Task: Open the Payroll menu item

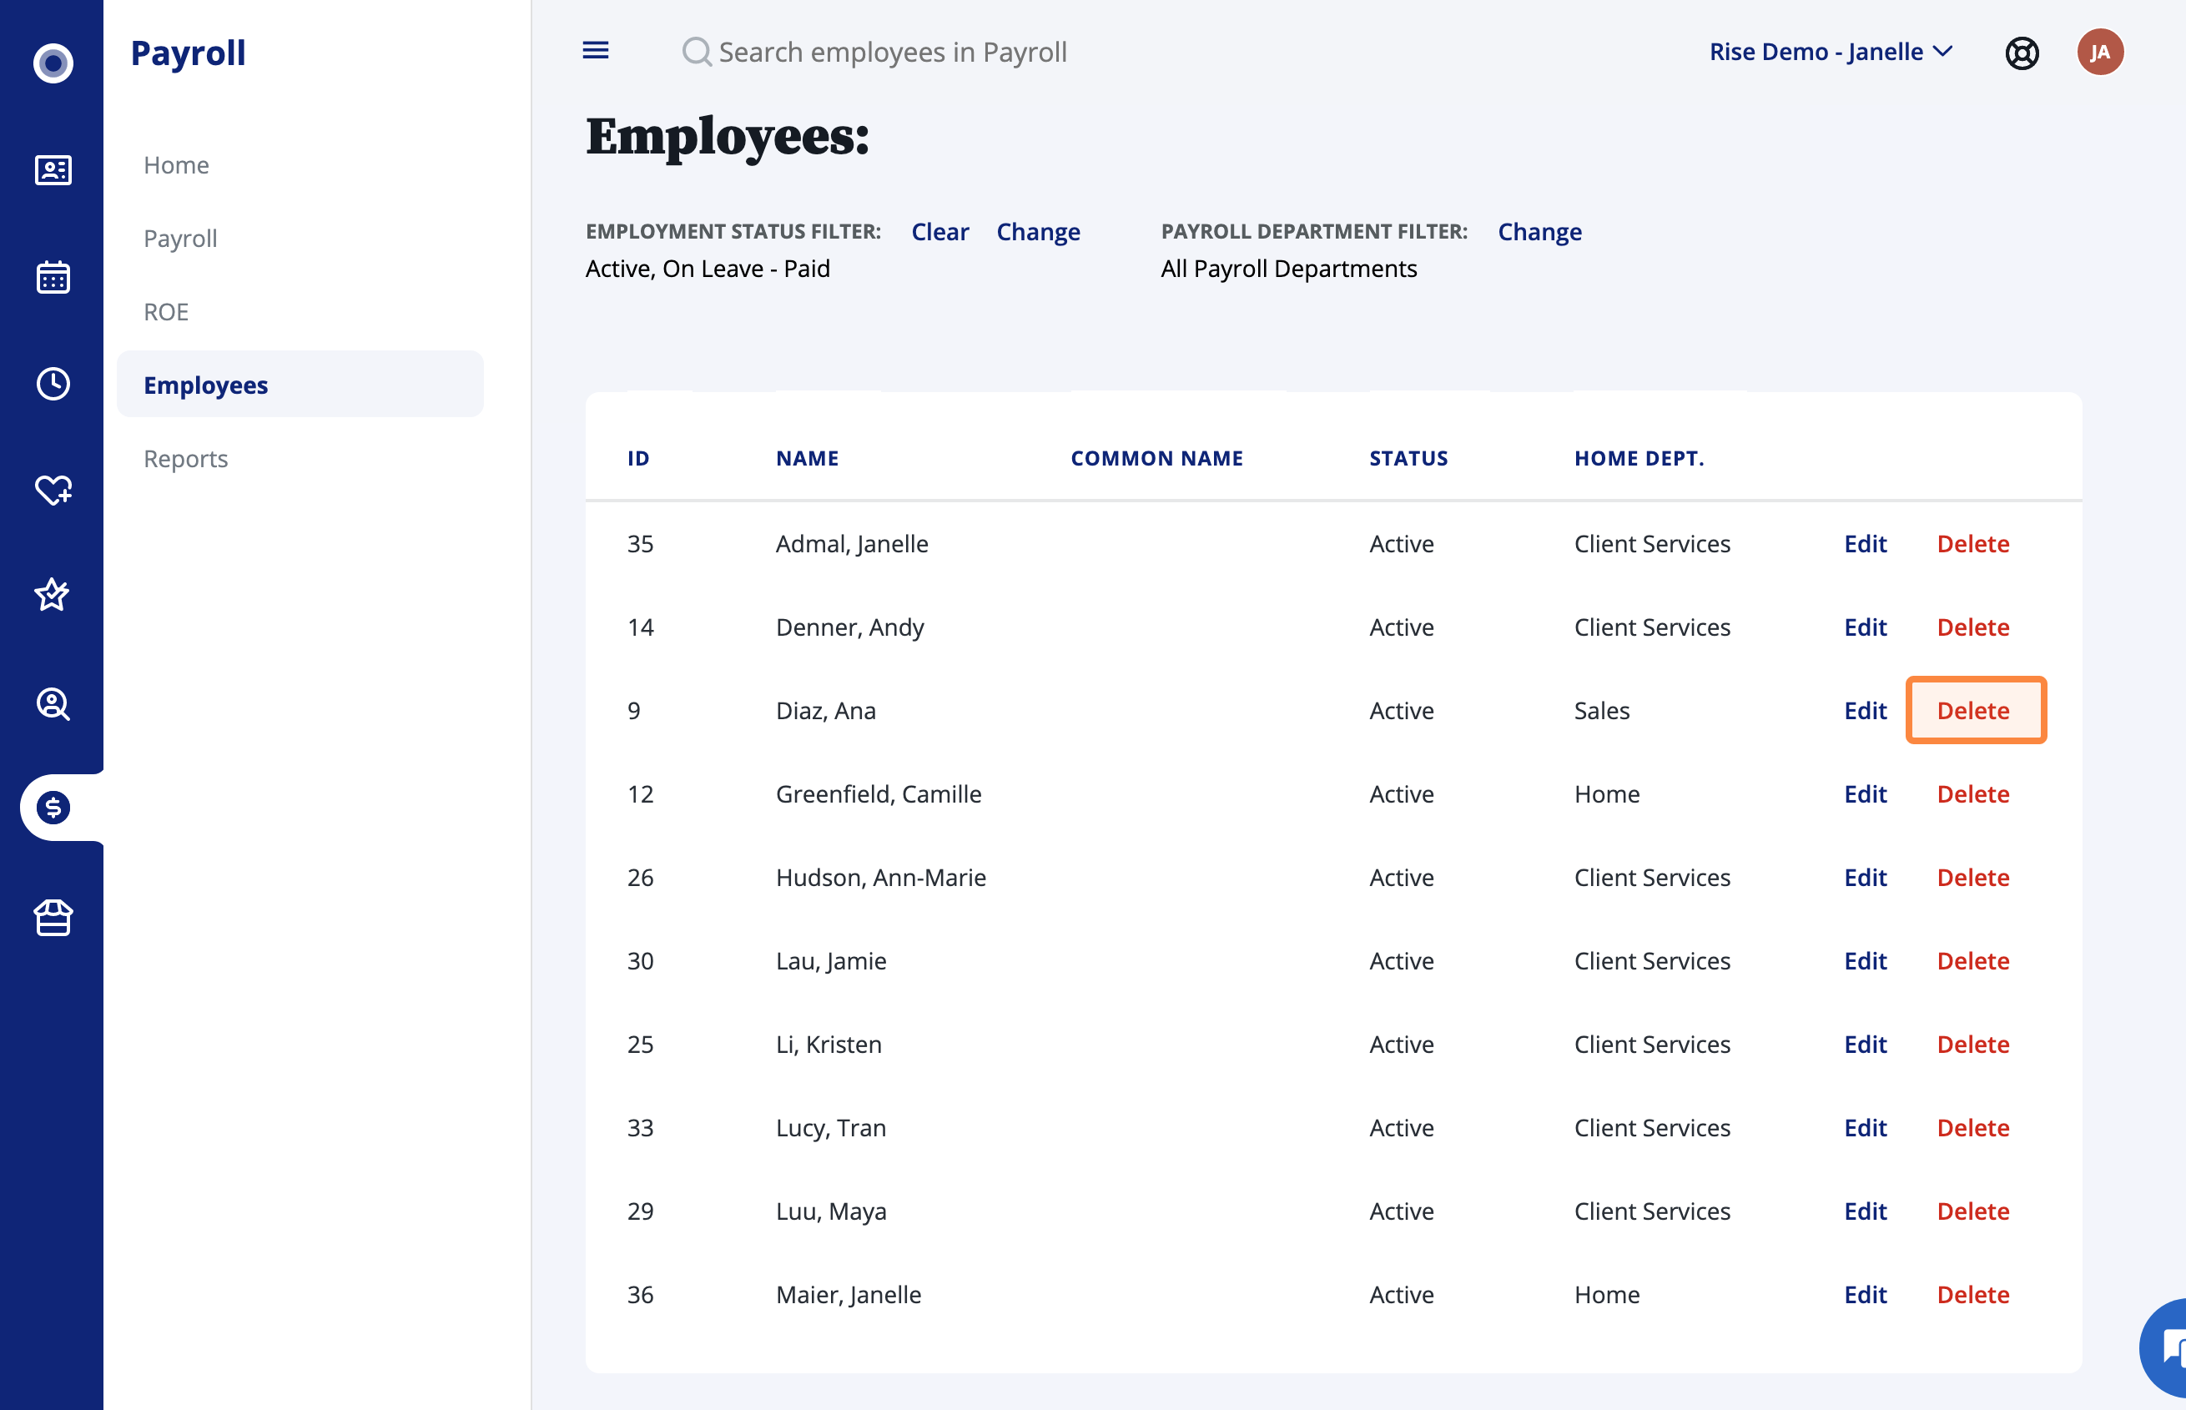Action: point(180,238)
